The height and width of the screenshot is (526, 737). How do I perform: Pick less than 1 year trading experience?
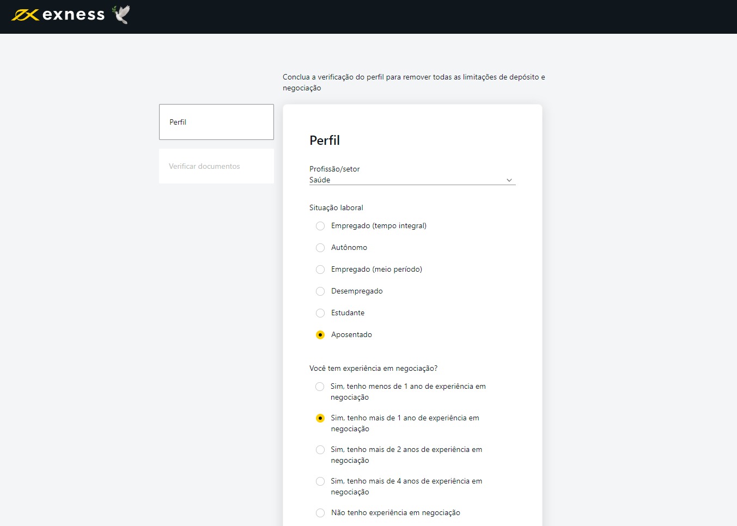[320, 387]
